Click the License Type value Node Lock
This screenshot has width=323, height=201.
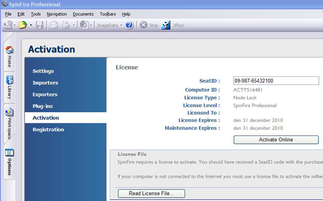pyautogui.click(x=245, y=98)
